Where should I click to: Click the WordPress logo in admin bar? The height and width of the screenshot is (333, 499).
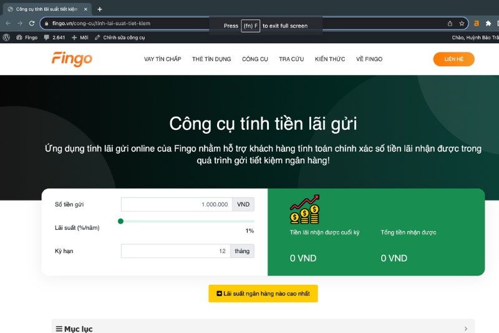tap(6, 37)
